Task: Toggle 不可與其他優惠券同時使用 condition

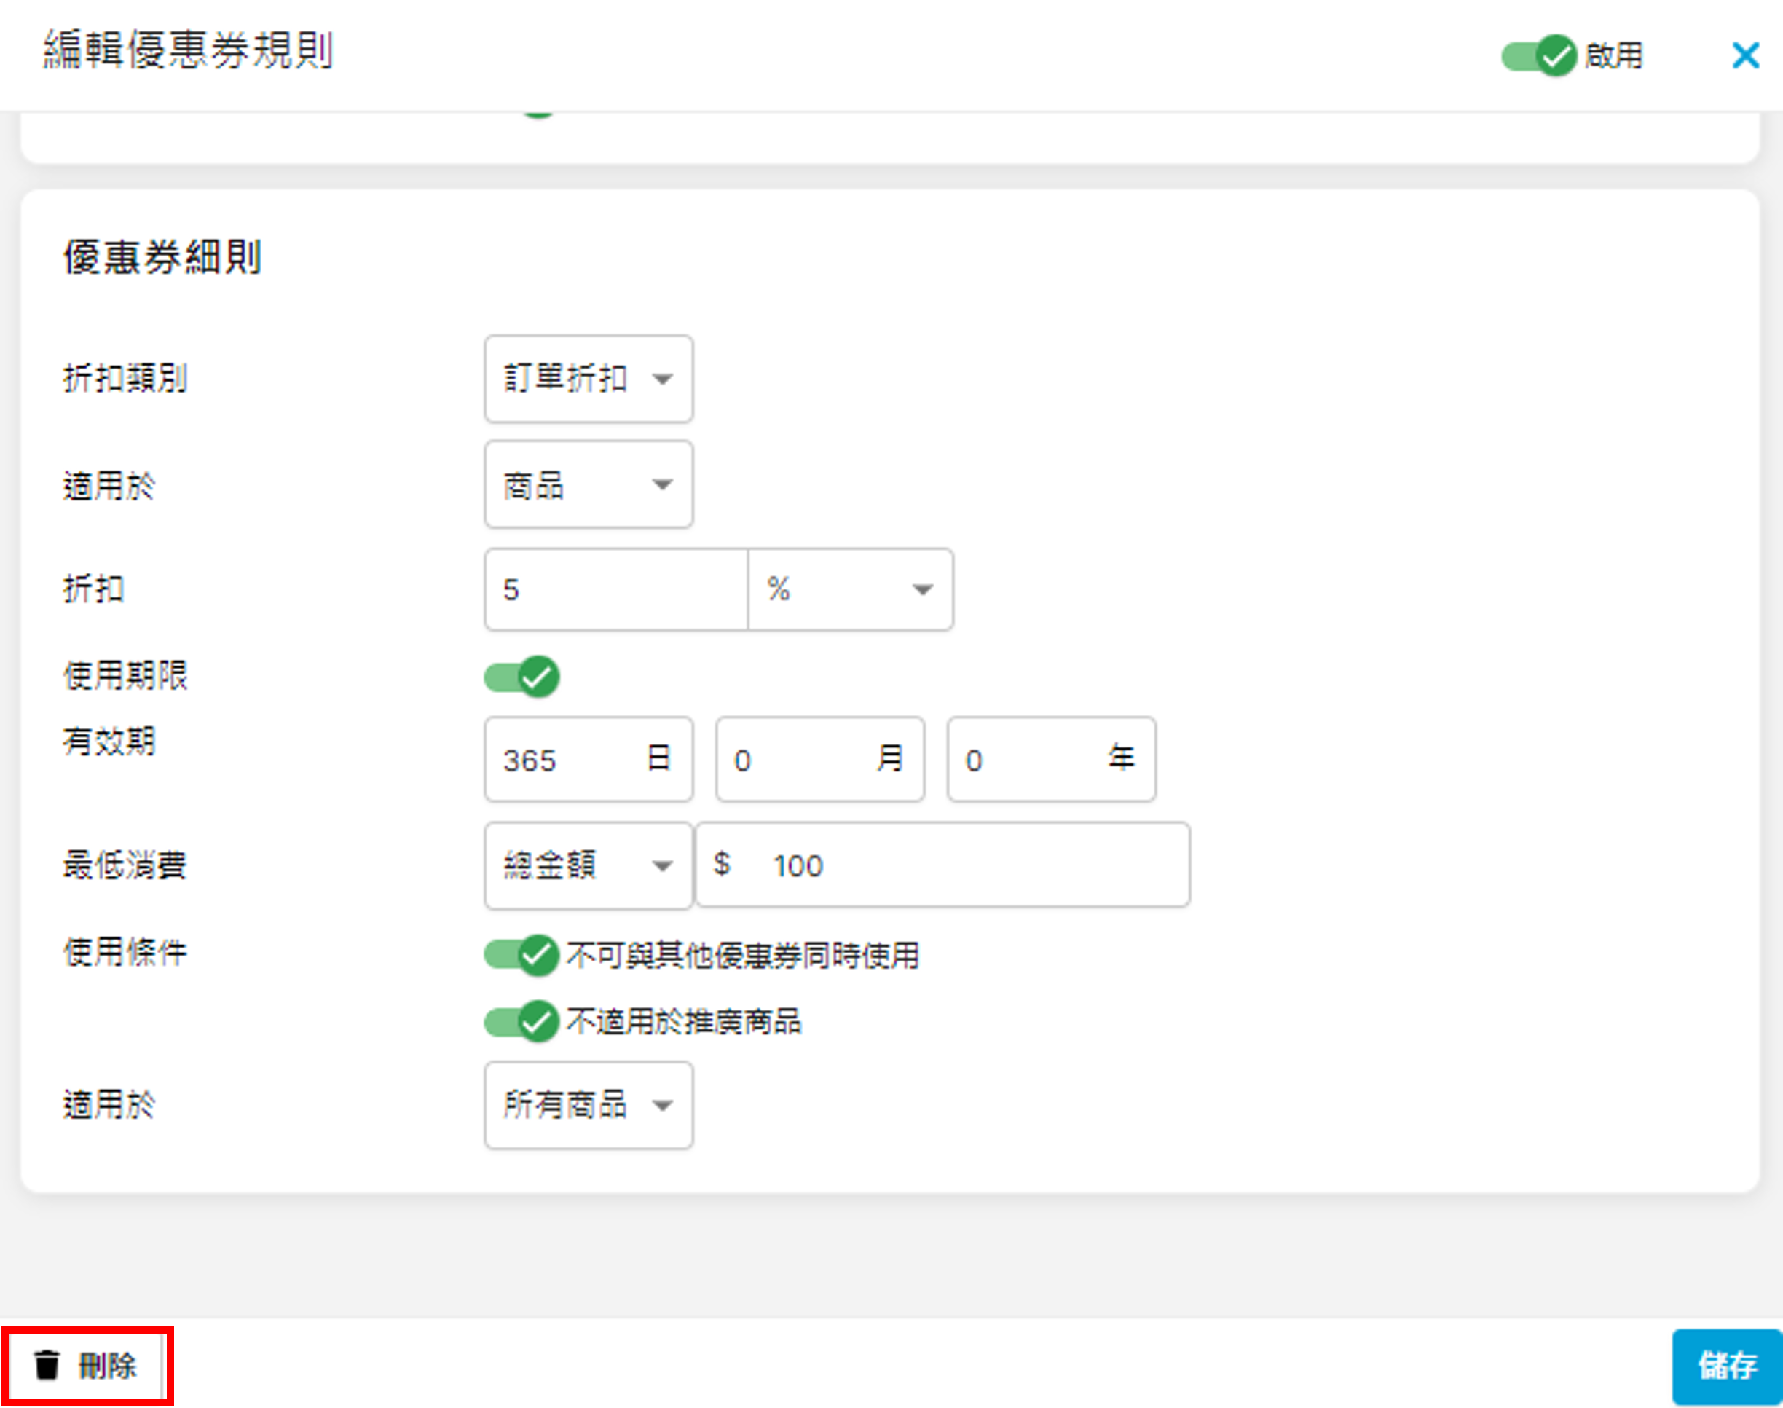Action: (x=521, y=956)
